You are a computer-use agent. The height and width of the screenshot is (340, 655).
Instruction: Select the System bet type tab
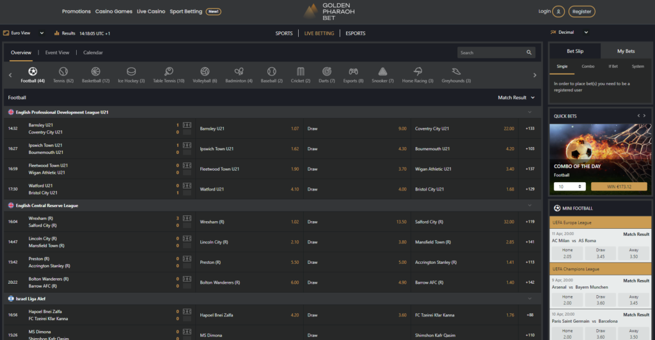click(x=638, y=66)
